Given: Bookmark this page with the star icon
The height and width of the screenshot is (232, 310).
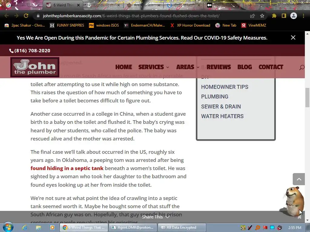Looking at the screenshot, I should 262,16.
